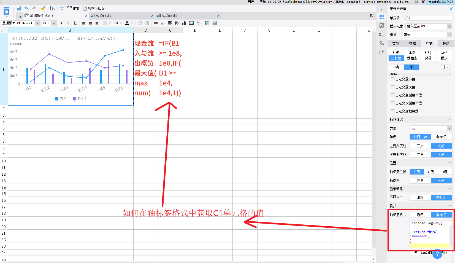455x263 pixels.
Task: Insert a slope line into the cell
Action: point(199,23)
